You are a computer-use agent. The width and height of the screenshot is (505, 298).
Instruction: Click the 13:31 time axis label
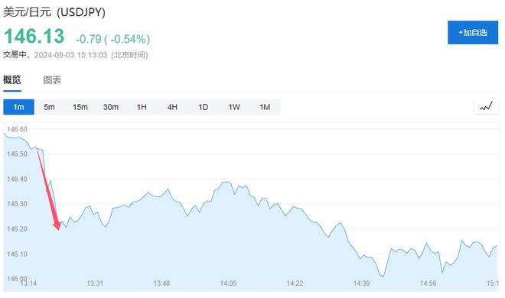[95, 283]
